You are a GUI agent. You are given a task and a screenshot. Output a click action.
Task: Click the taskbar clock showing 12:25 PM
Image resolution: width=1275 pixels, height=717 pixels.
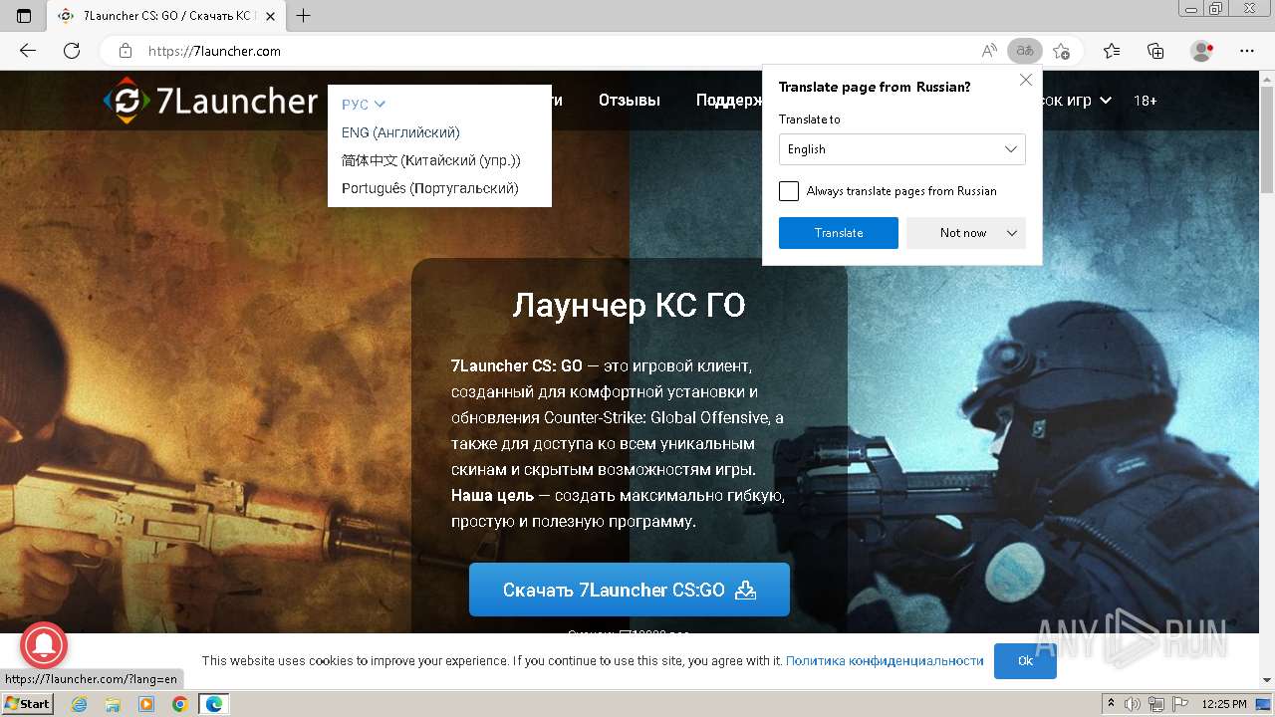pos(1224,704)
